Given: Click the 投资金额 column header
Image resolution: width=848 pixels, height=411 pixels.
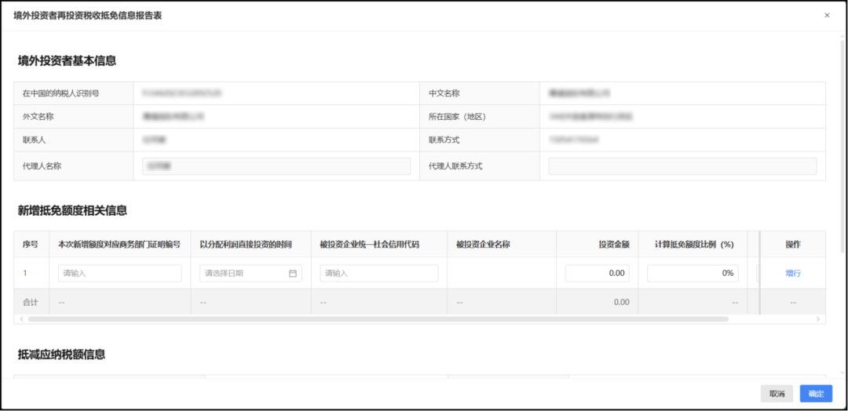Looking at the screenshot, I should (614, 245).
